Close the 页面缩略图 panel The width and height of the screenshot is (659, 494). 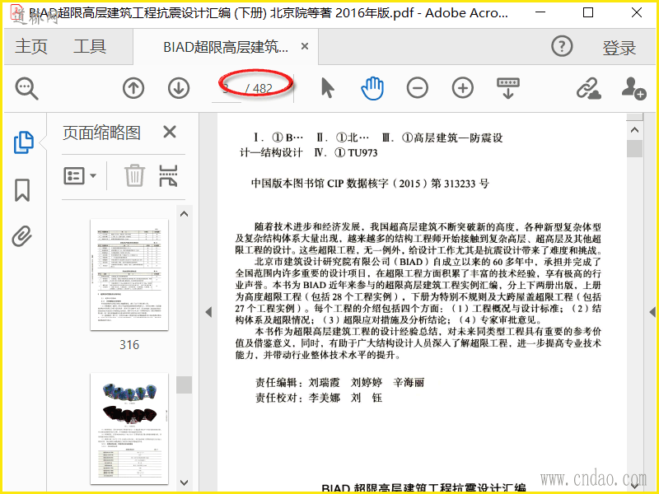(x=170, y=132)
